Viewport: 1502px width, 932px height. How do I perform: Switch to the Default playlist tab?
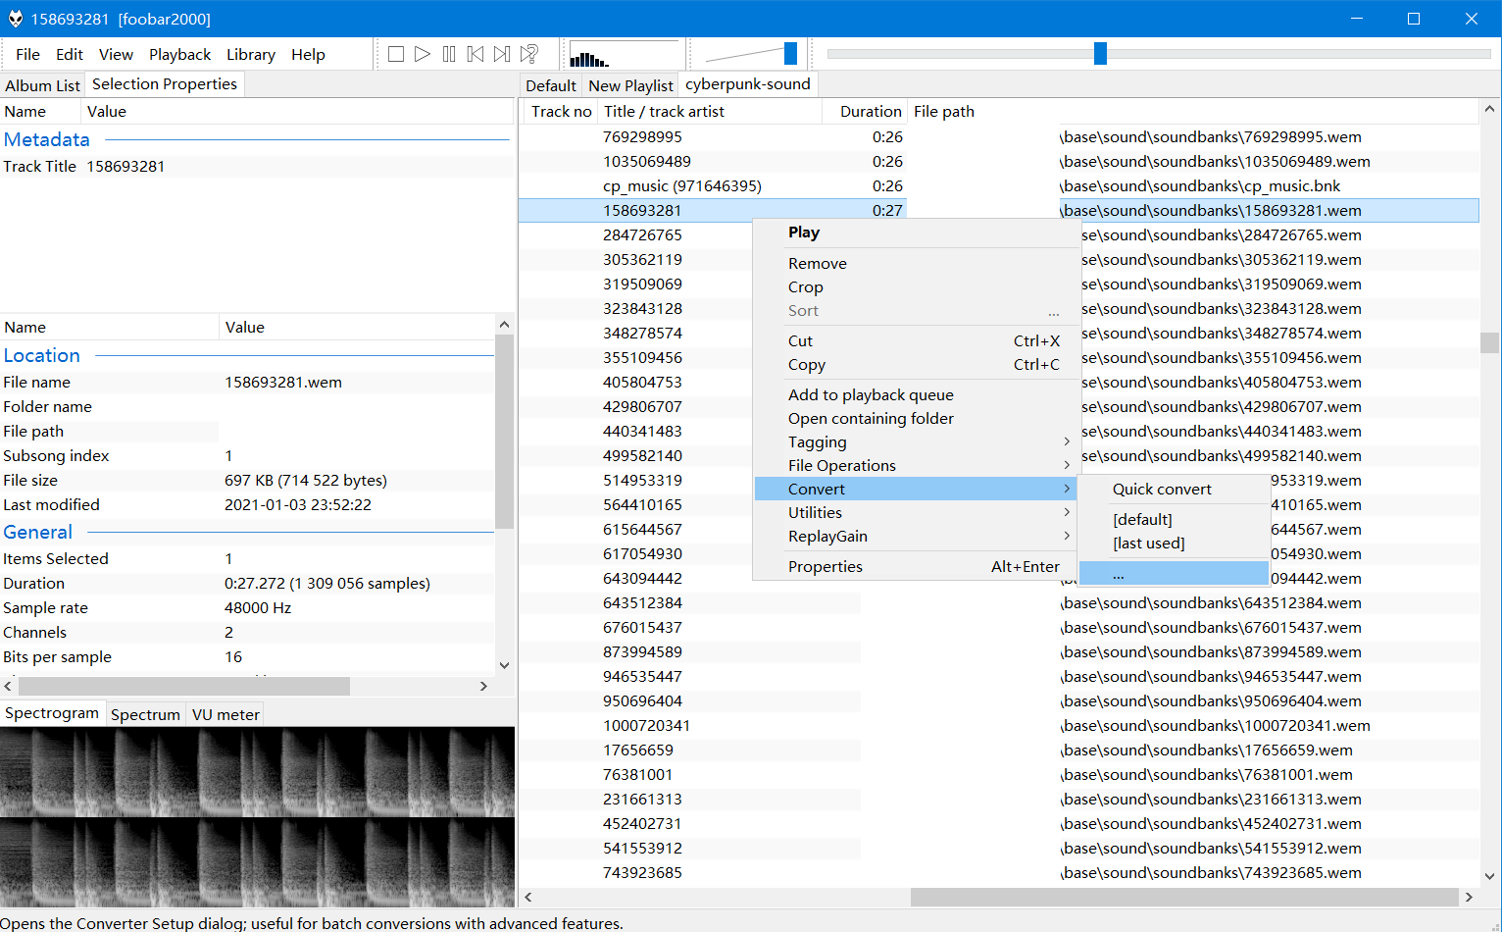coord(551,85)
